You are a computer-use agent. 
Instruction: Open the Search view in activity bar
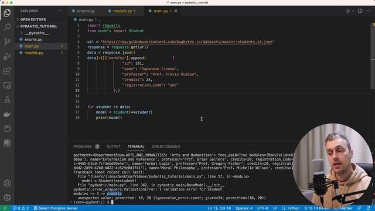click(7, 28)
